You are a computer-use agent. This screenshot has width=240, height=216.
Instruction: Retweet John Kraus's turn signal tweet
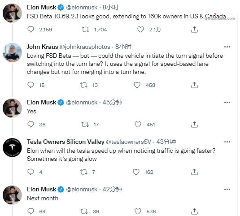click(83, 85)
